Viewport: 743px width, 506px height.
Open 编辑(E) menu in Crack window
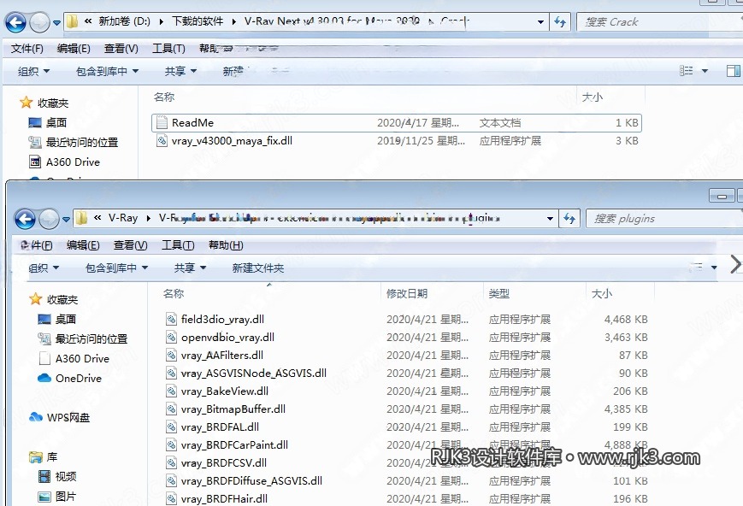pos(74,49)
